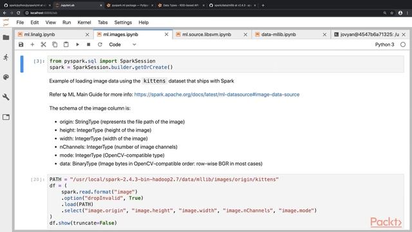Switch to jovyan terminal tab
412x232 pixels.
[x=370, y=34]
